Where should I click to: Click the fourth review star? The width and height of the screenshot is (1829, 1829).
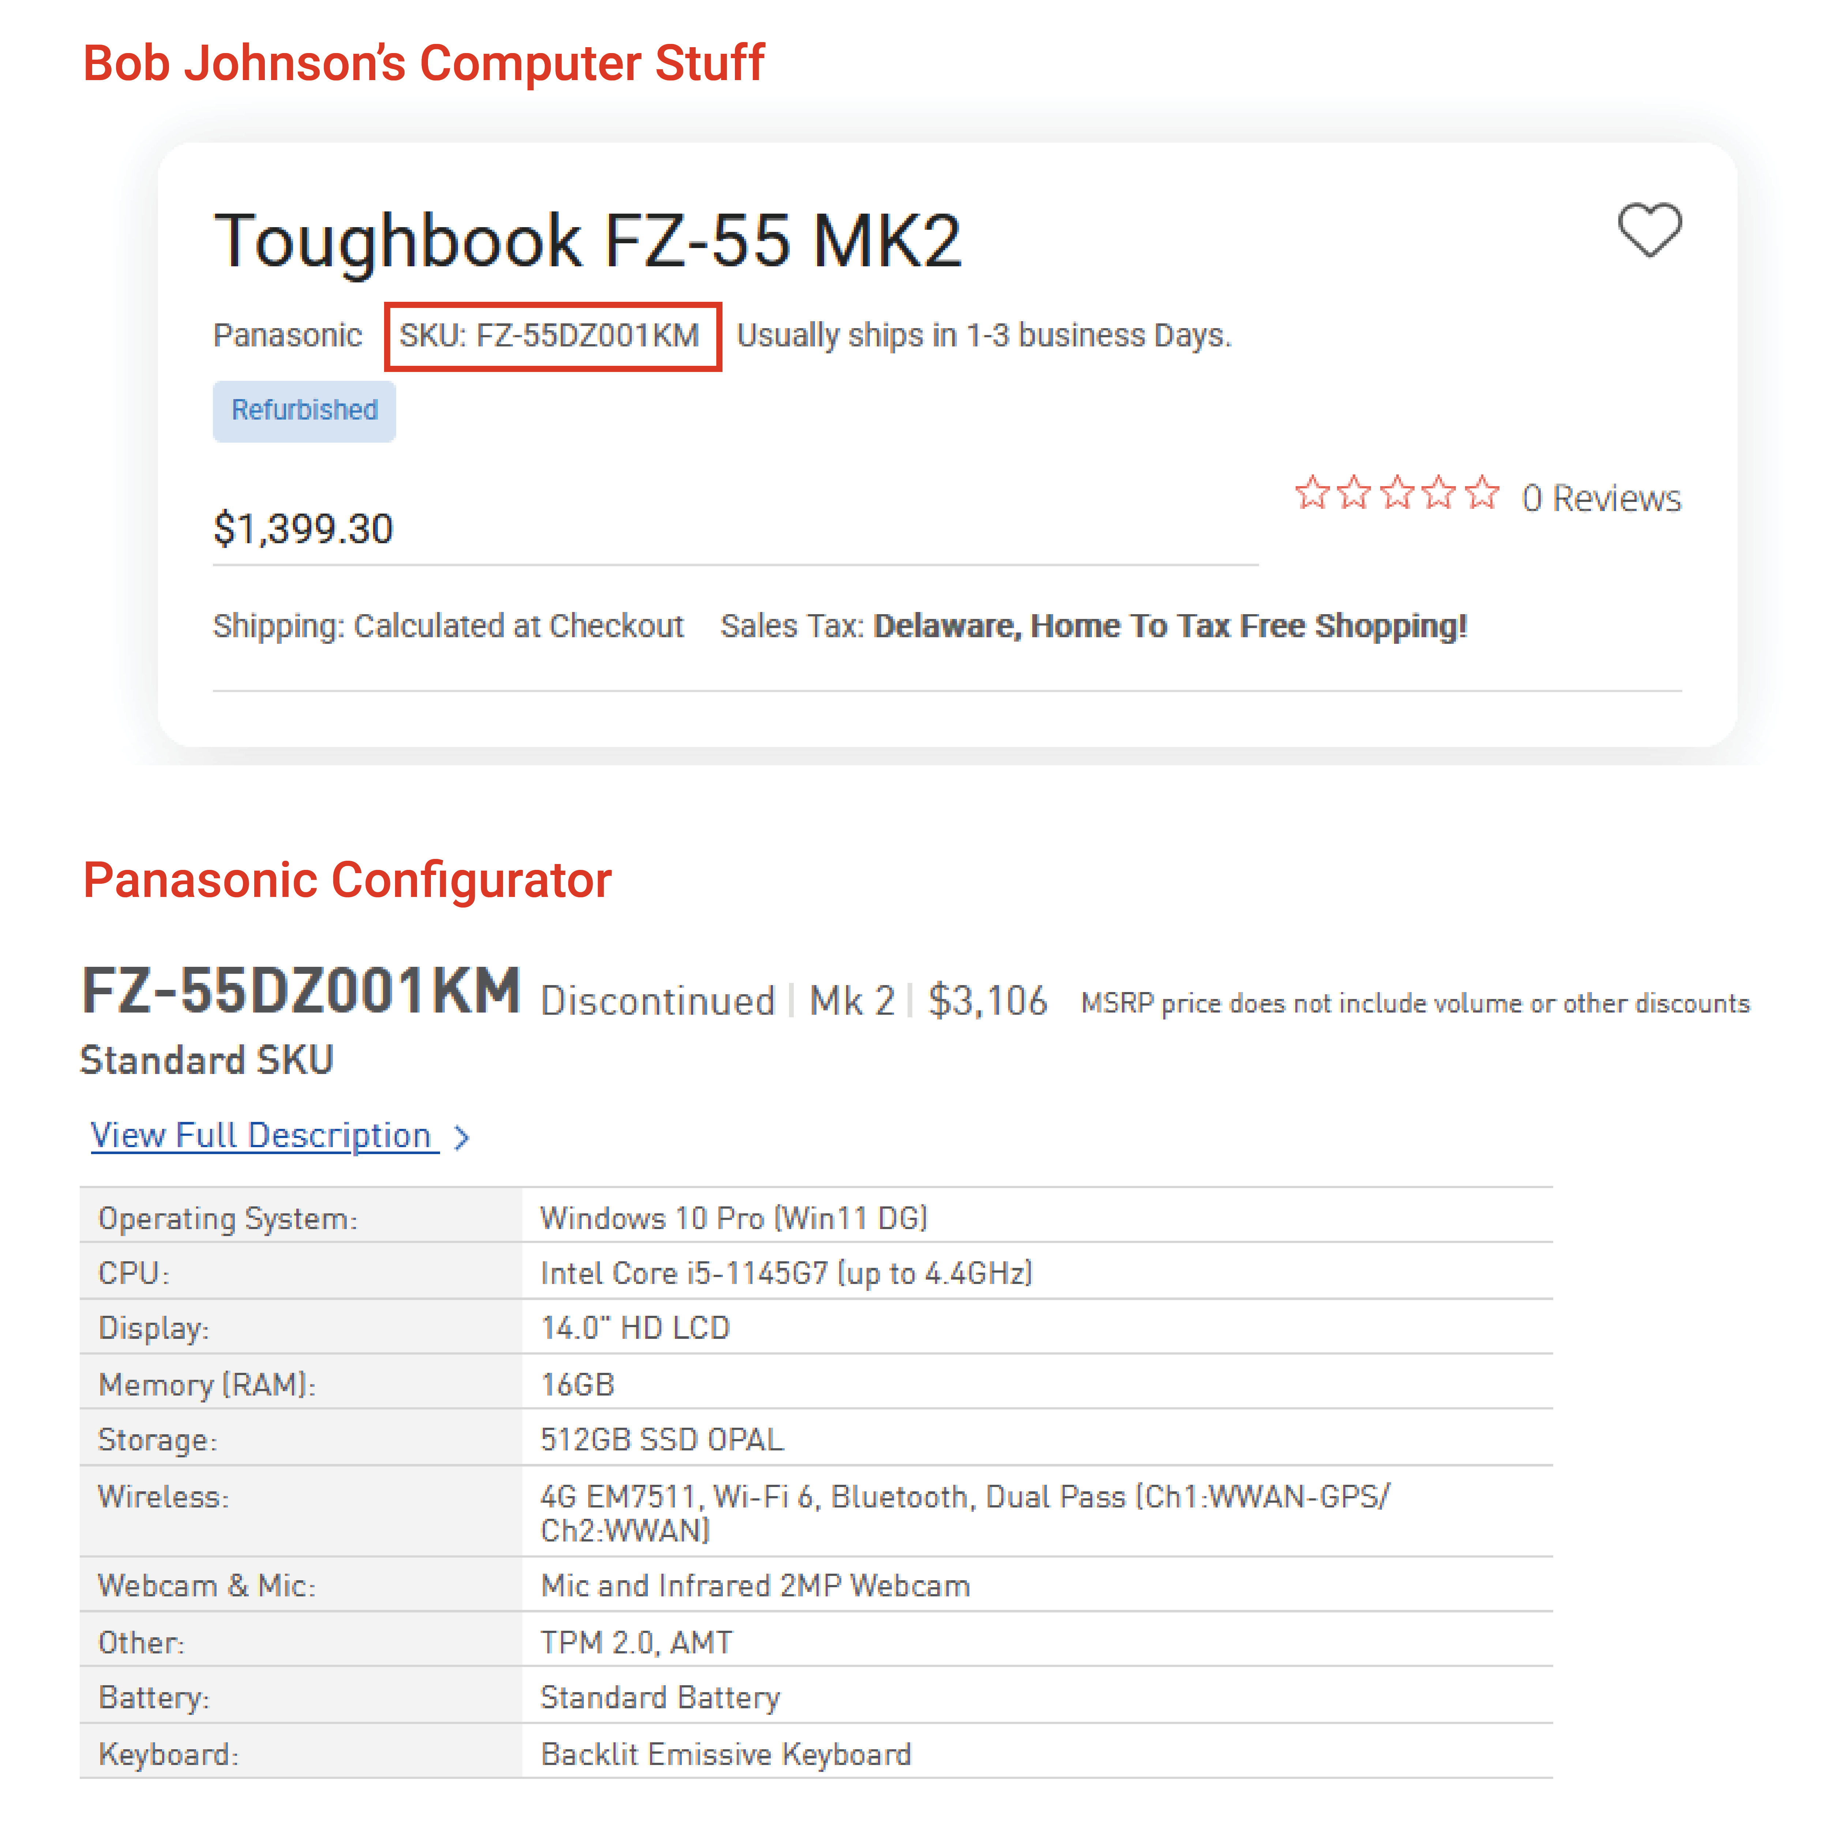click(x=1439, y=493)
